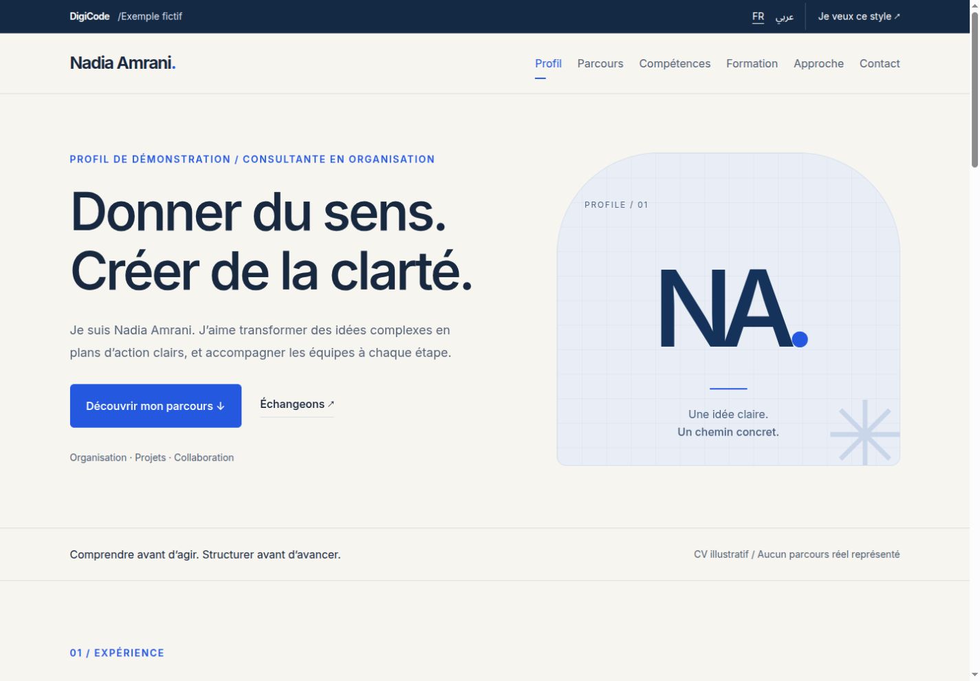The height and width of the screenshot is (681, 980).
Task: Select Approche in the navigation
Action: pos(818,63)
